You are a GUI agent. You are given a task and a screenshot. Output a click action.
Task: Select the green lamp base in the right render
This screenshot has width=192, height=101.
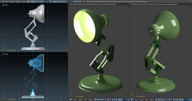coord(156,85)
